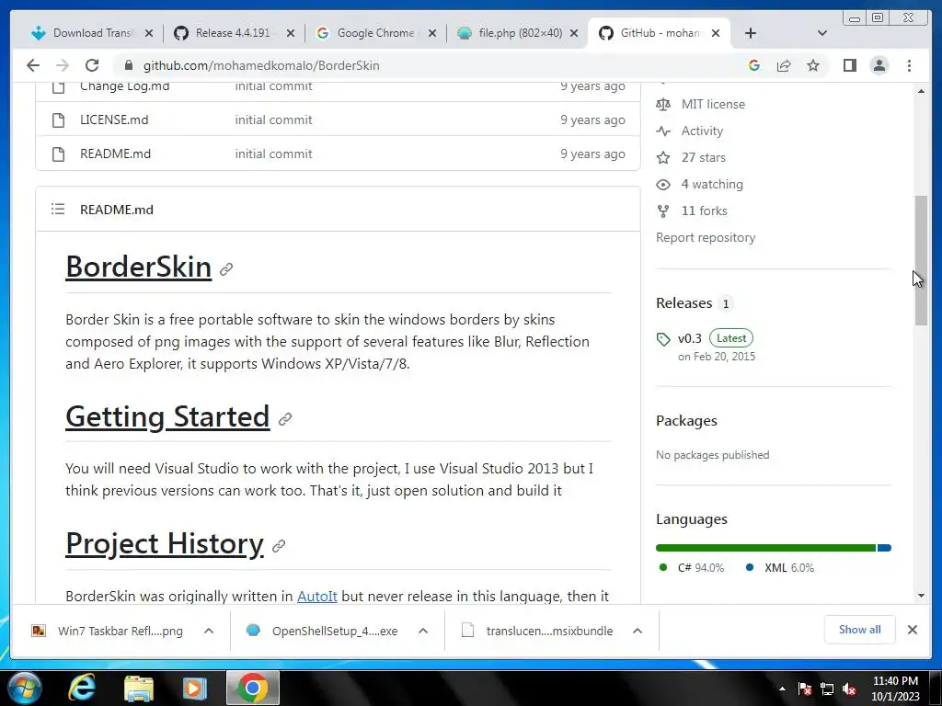
Task: Open the Releases section
Action: click(x=684, y=303)
